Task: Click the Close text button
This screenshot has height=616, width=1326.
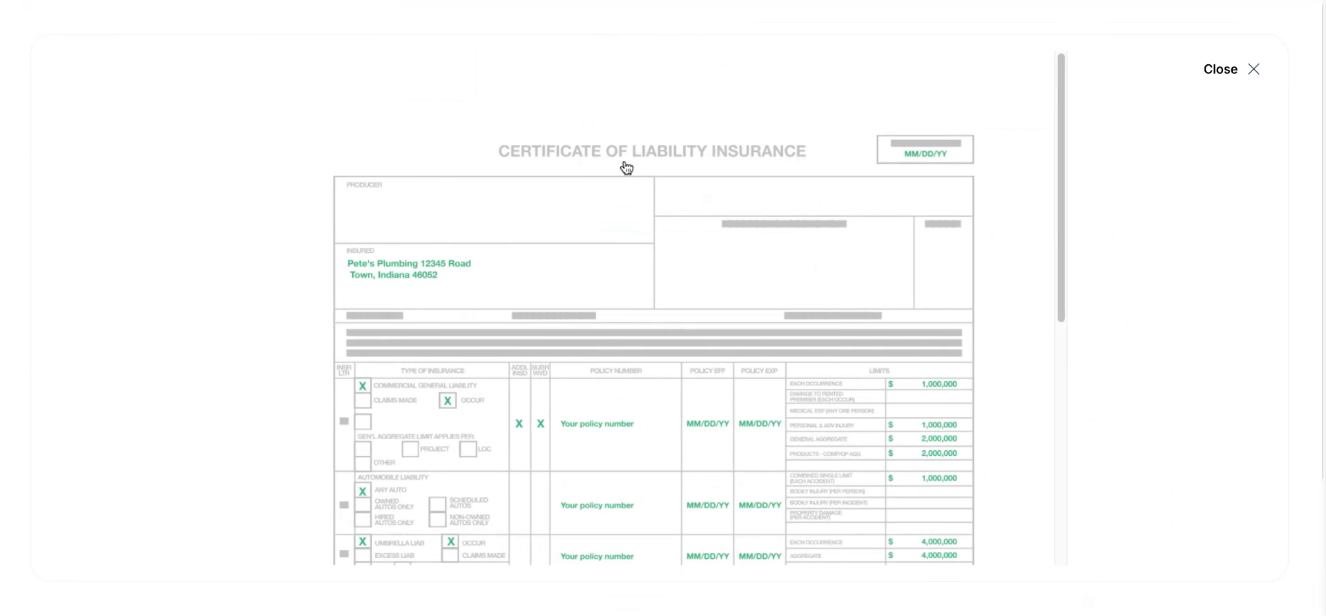Action: click(1220, 69)
